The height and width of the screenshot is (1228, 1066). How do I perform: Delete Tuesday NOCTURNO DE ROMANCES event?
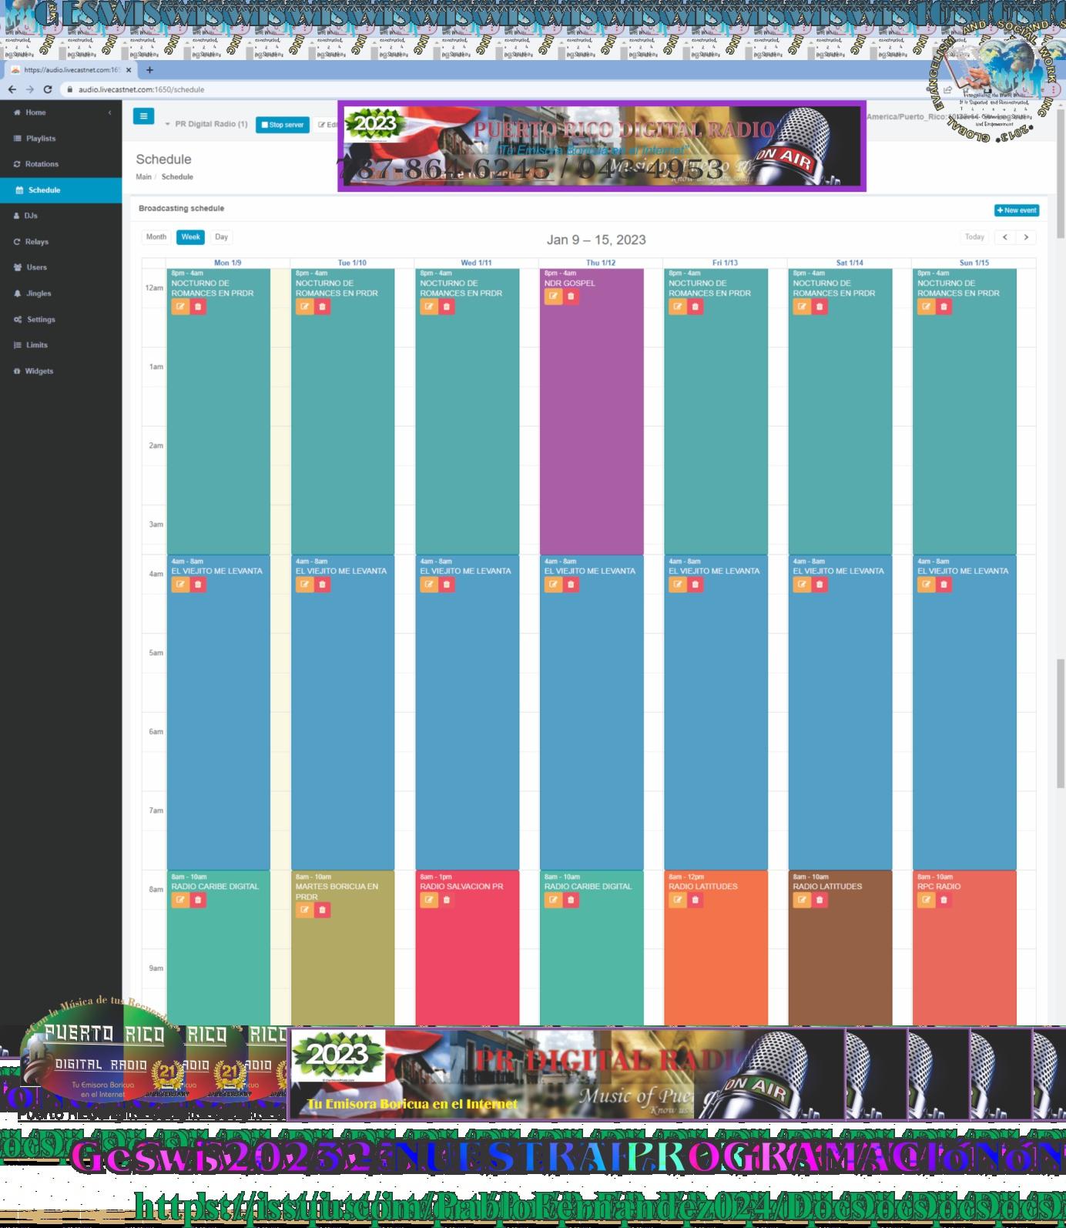323,307
